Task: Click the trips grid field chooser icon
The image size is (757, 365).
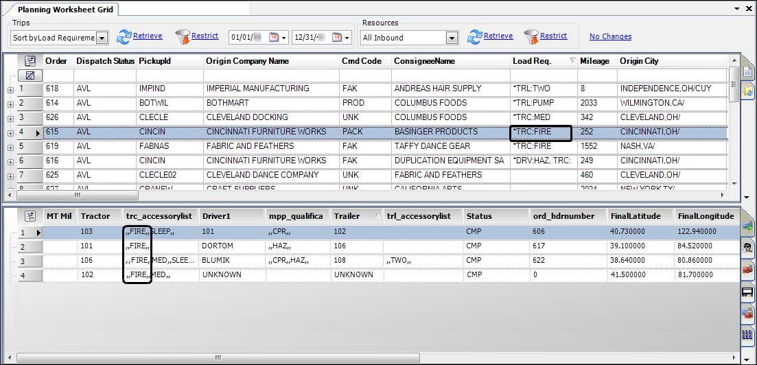Action: point(30,61)
